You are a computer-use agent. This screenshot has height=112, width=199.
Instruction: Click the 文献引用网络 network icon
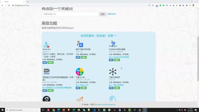point(113,72)
